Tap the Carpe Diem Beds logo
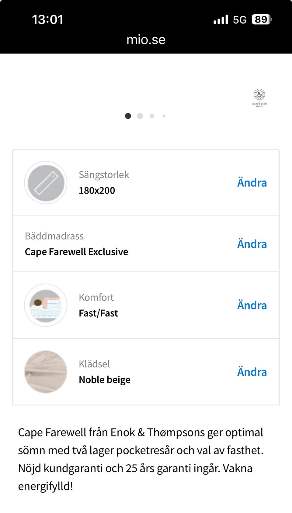Viewport: 292px width, 513px height. [259, 98]
